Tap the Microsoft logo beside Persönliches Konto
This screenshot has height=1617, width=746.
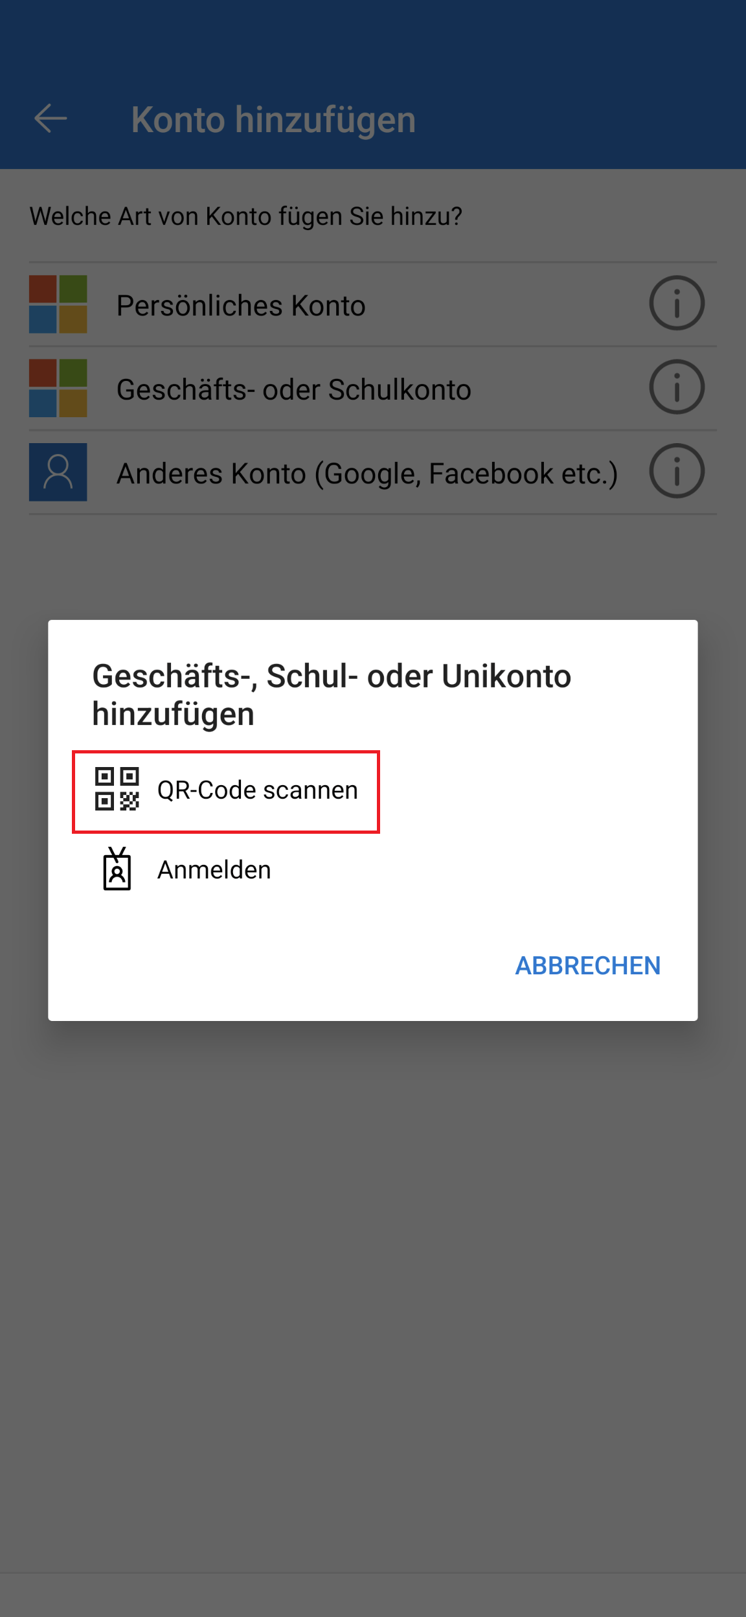(58, 304)
